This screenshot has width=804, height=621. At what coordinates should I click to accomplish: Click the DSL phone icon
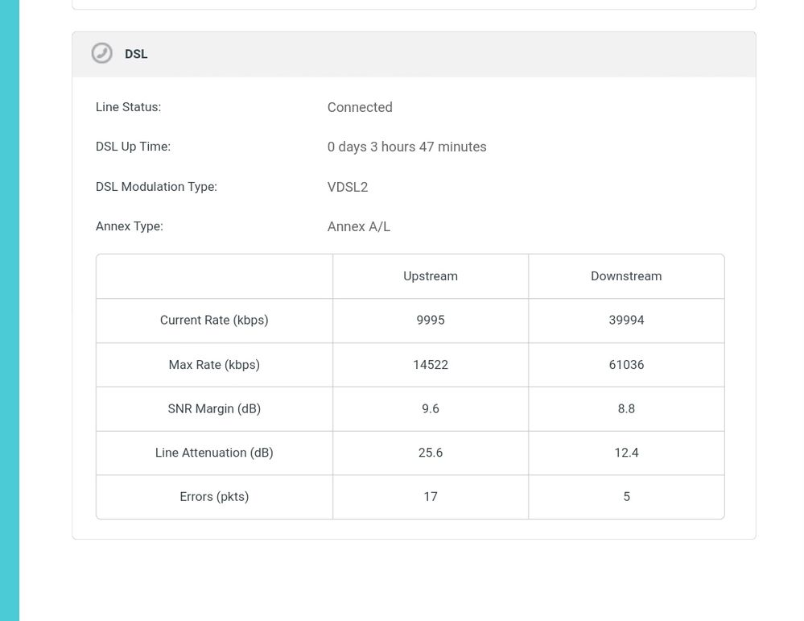point(101,53)
